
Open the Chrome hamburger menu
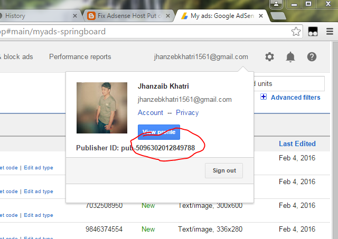[330, 32]
